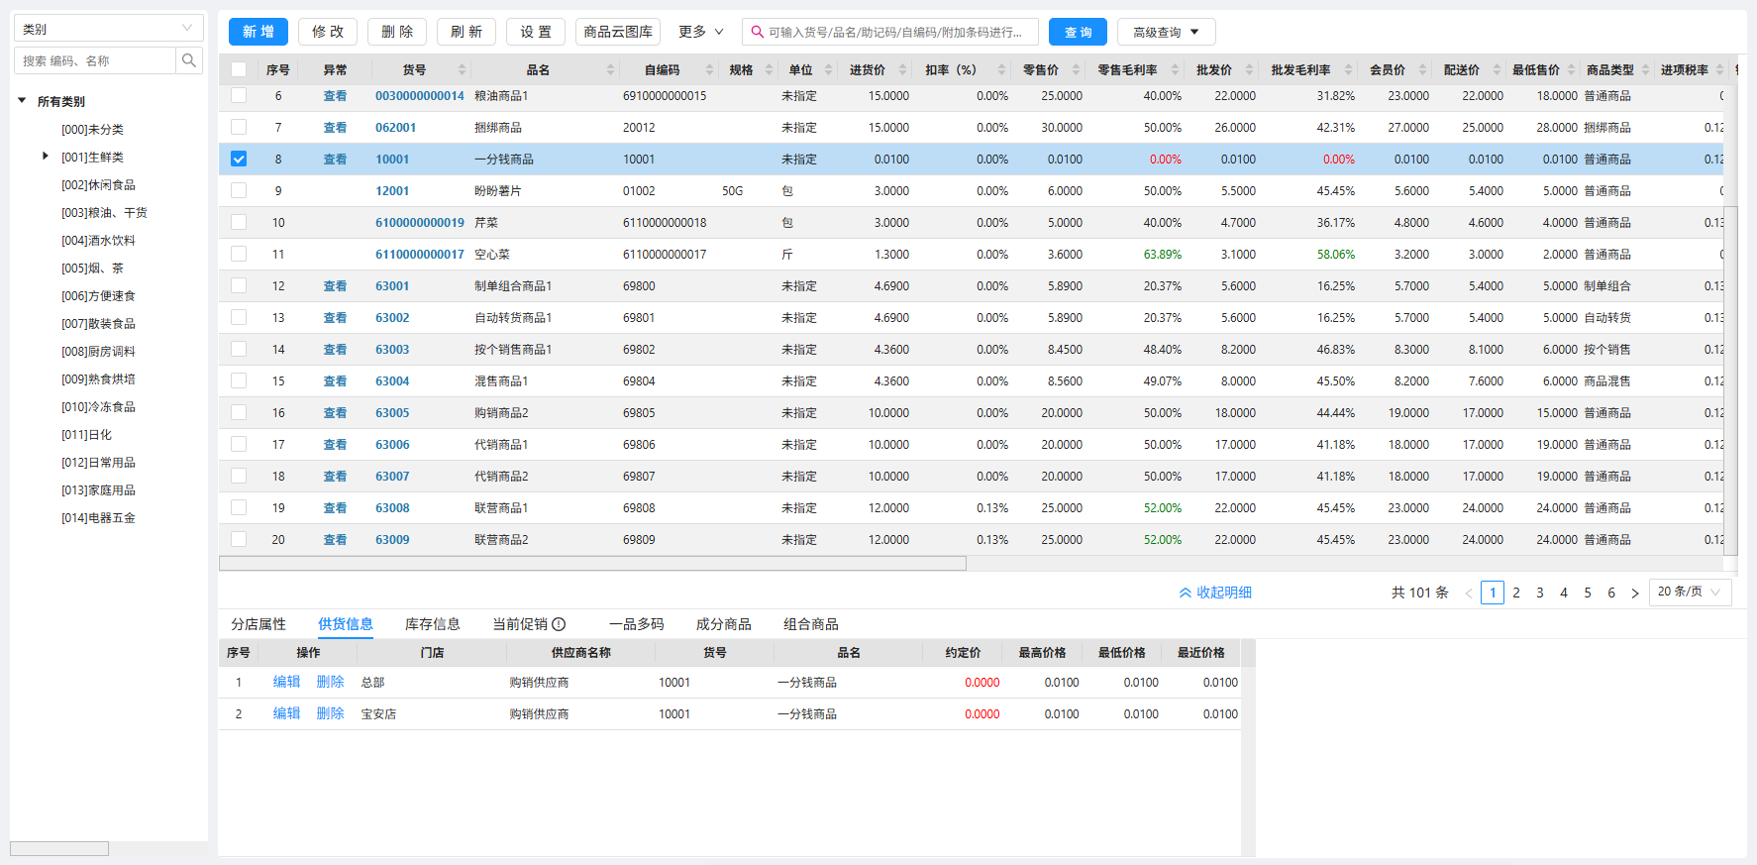This screenshot has width=1757, height=865.
Task: Click the 修改 button
Action: (x=328, y=32)
